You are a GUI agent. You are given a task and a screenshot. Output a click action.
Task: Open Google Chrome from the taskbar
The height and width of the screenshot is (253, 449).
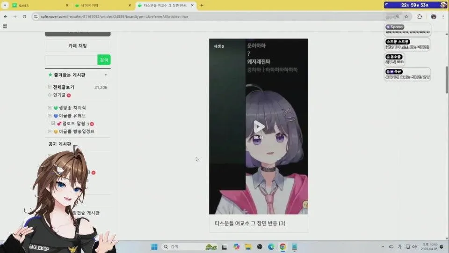(282, 247)
